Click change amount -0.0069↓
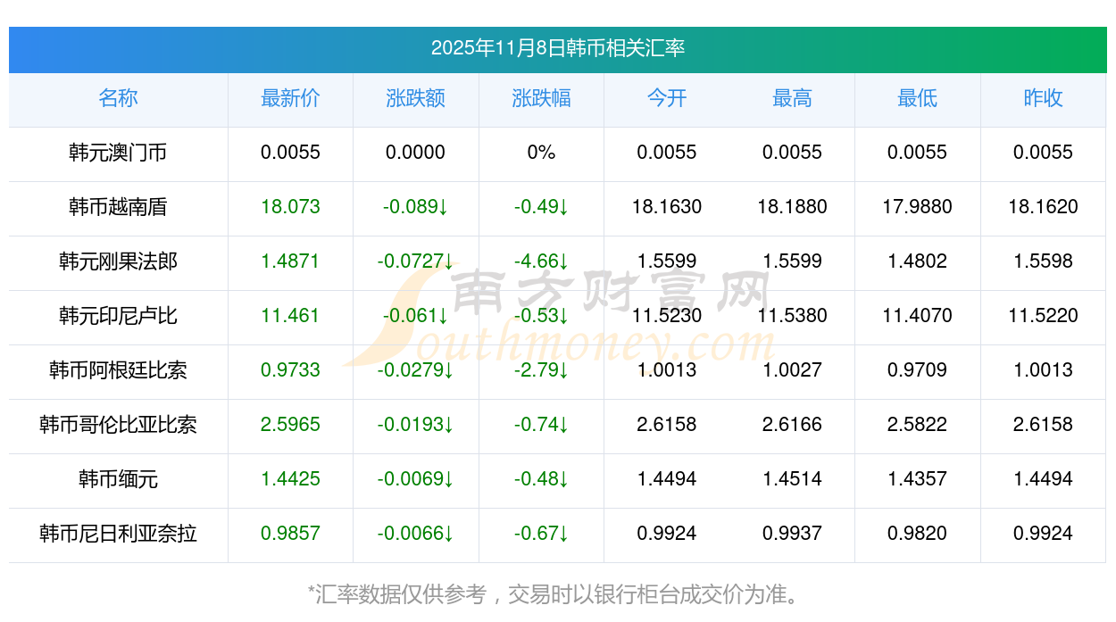1116x622 pixels. coord(415,479)
